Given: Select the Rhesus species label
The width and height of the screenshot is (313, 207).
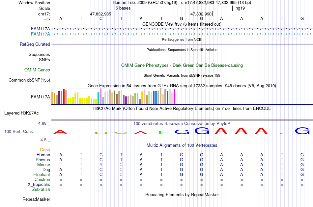Looking at the screenshot, I should 43,160.
